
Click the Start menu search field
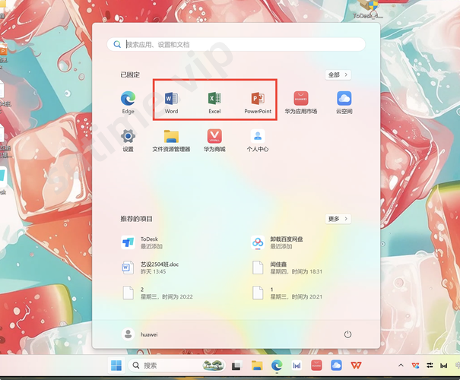coord(236,45)
